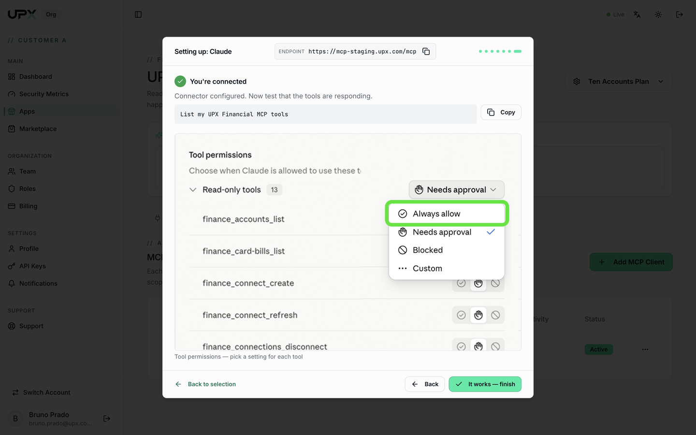
Task: Click the endpoint URL field
Action: point(355,51)
